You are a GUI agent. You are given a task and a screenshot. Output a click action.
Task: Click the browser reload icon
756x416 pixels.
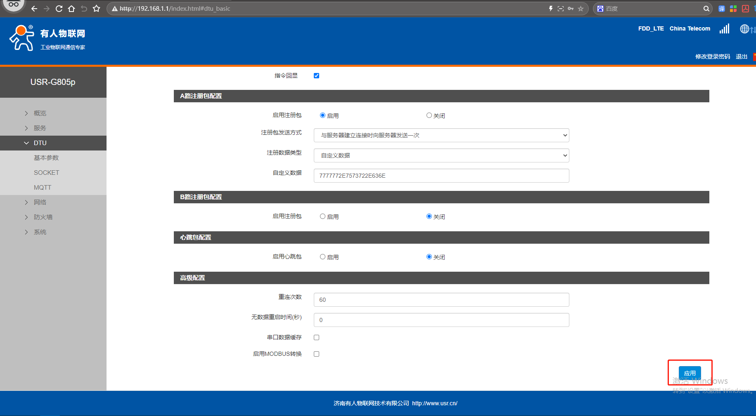click(59, 9)
